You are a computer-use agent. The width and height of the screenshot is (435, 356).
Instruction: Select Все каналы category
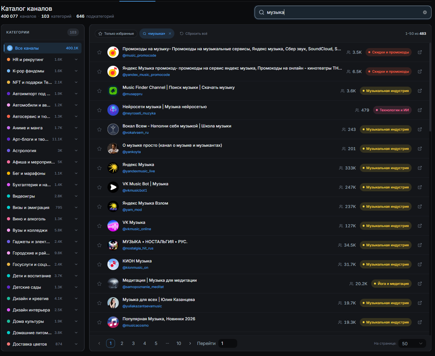click(43, 48)
